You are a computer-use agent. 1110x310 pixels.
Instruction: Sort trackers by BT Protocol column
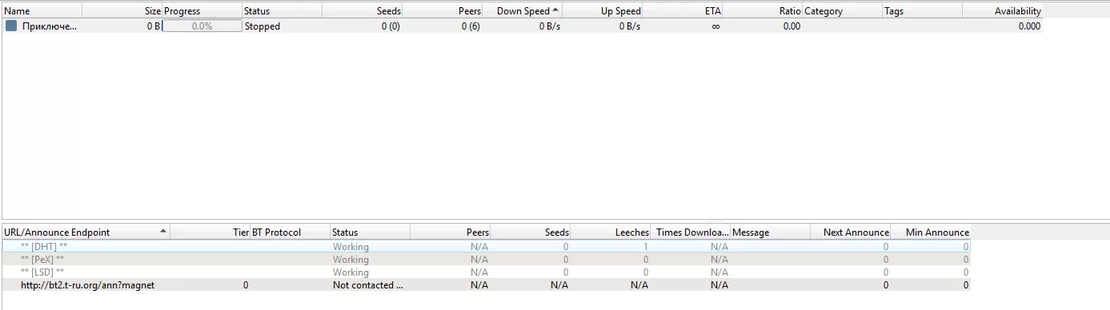[x=290, y=232]
